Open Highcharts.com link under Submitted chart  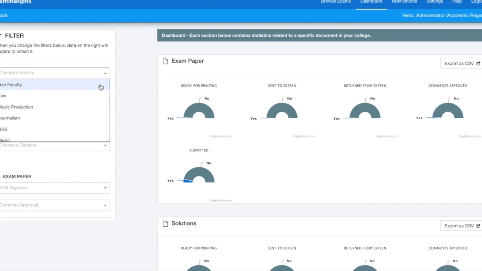point(221,201)
